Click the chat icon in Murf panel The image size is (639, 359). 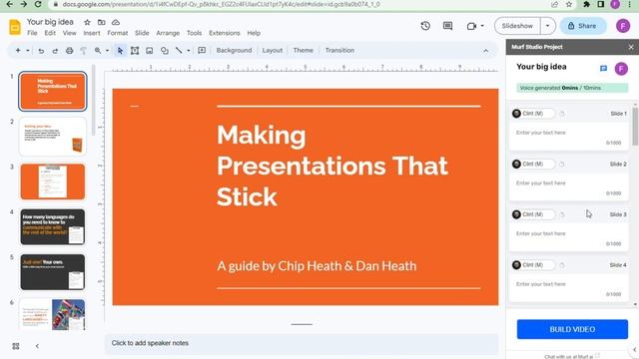pos(603,69)
